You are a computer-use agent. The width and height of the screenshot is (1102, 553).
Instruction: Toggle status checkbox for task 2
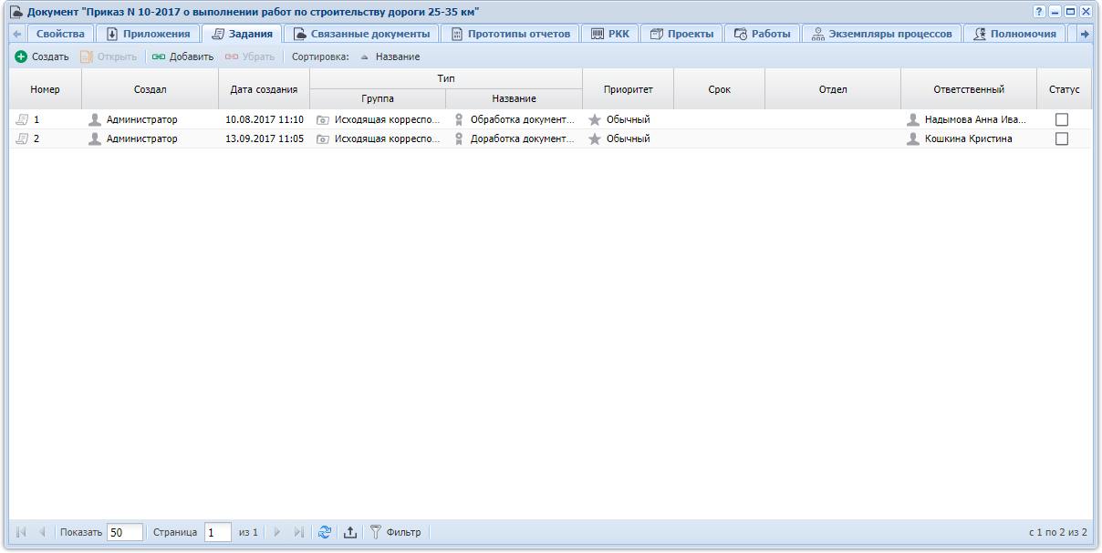pos(1062,138)
